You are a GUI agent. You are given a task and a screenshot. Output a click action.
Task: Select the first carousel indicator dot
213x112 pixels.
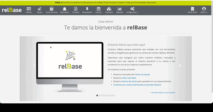click(x=97, y=95)
